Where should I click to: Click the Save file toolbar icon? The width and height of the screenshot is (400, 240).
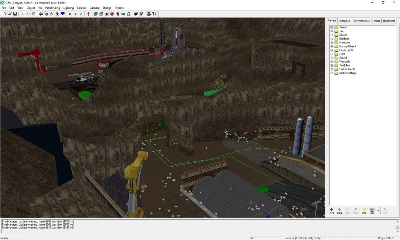click(15, 14)
